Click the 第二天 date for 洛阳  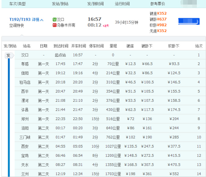[43, 128]
